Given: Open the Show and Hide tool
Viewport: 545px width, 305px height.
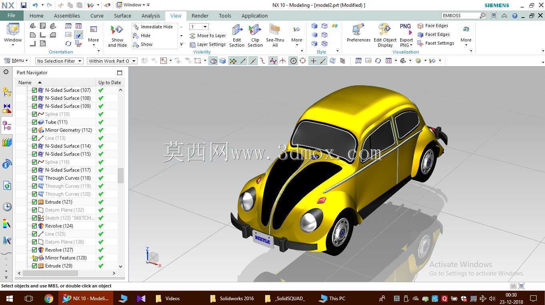Looking at the screenshot, I should [117, 36].
